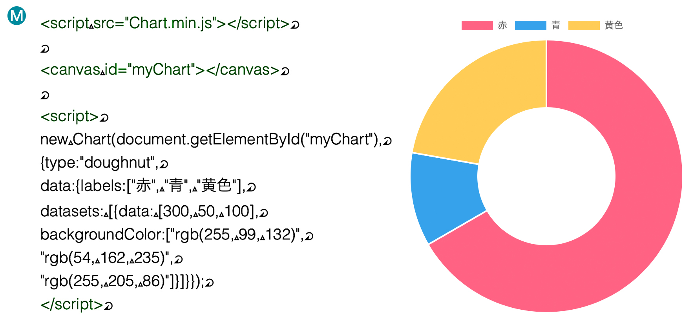Click the canvas id myChart line
The image size is (683, 314).
[x=165, y=70]
